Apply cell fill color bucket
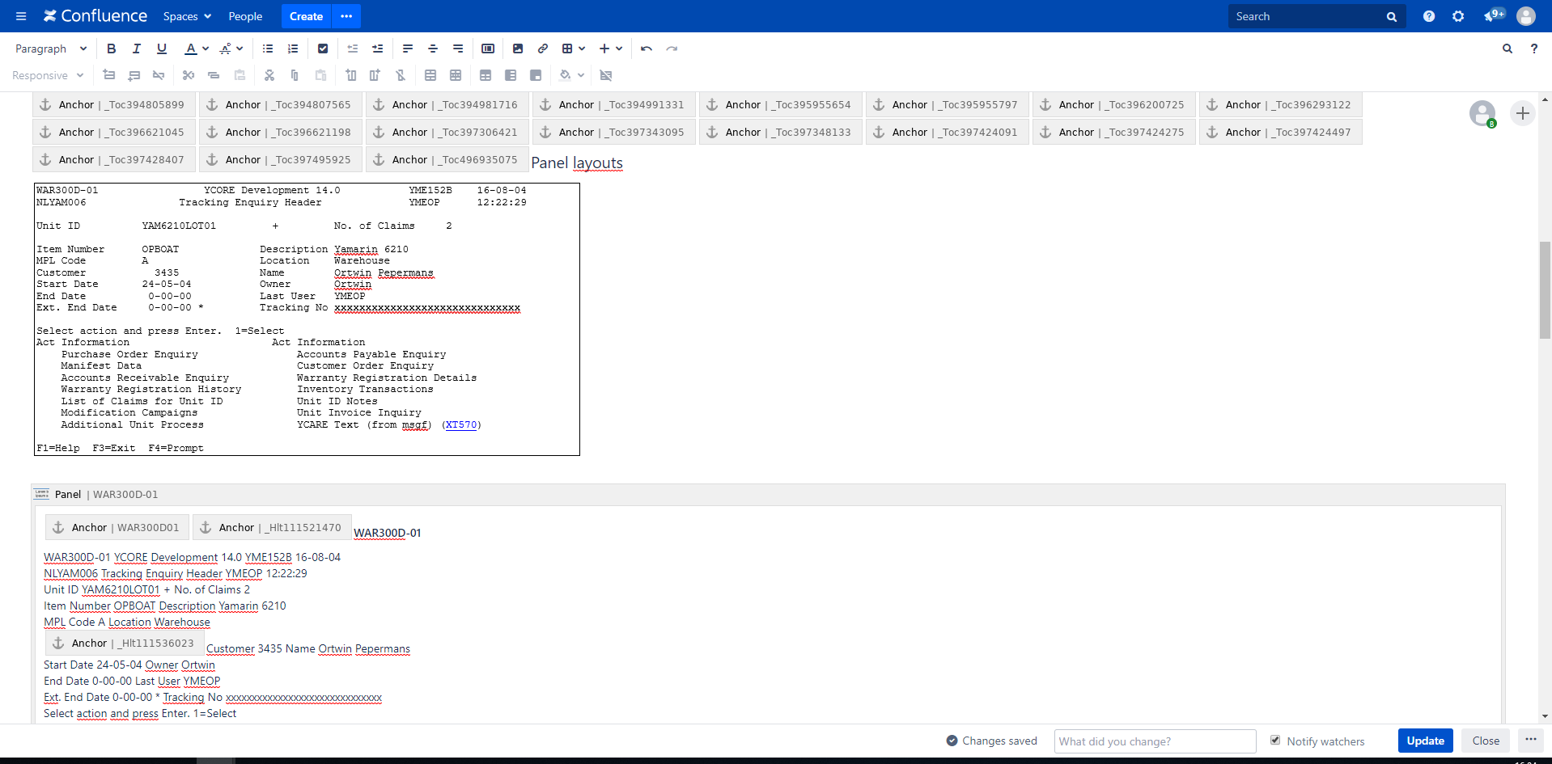The height and width of the screenshot is (764, 1552). (x=566, y=75)
